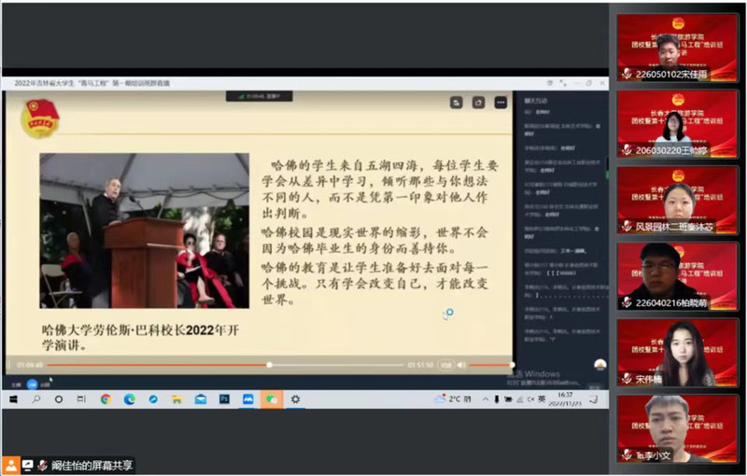Click the muted microphone icon on 宋伟楠's tile
The height and width of the screenshot is (476, 747).
[627, 379]
